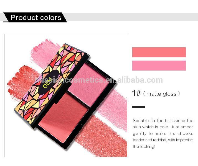Select the coral color swatch bar
The width and height of the screenshot is (198, 166).
(159, 52)
